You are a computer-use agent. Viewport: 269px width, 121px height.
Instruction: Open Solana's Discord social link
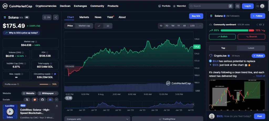click(x=50, y=100)
